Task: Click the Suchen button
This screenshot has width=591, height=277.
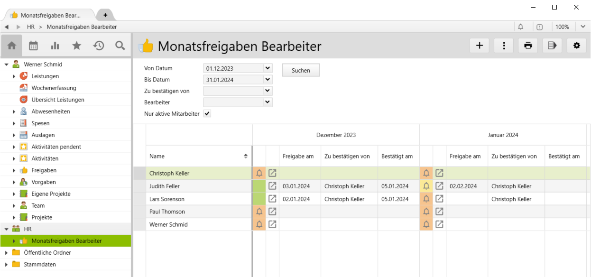Action: pyautogui.click(x=301, y=70)
